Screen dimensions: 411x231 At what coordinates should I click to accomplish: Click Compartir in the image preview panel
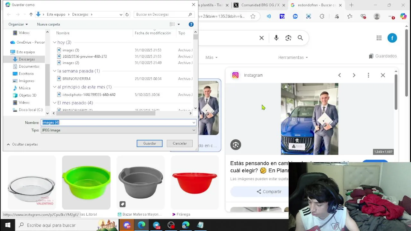click(269, 192)
